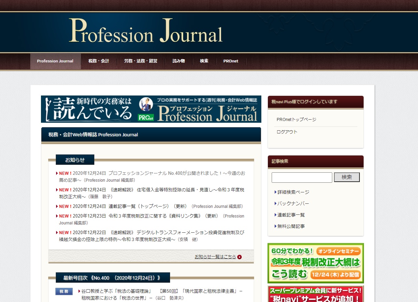418x302 pixels.
Task: Click 税務・会計Web情報誌 Profession Journal title bar
Action: (x=151, y=134)
